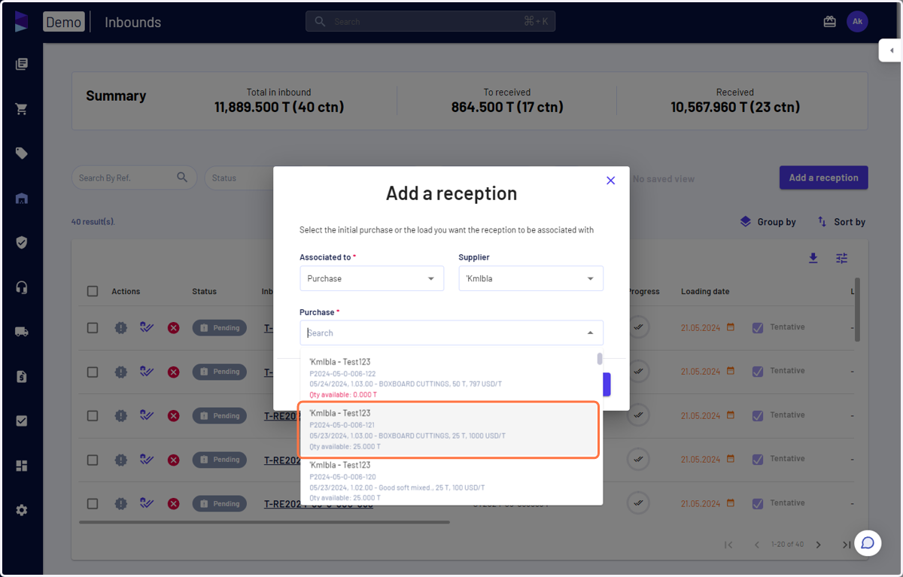Open the shield checkmark quality section
Image resolution: width=903 pixels, height=577 pixels.
click(x=21, y=242)
